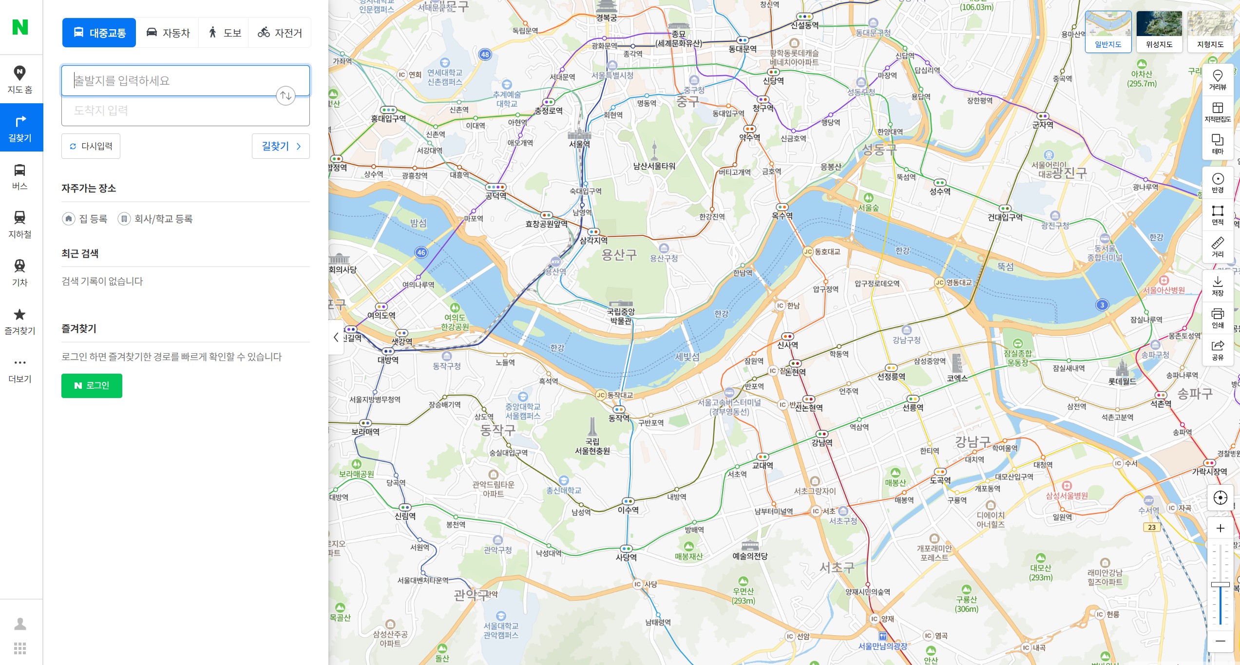Collapse the left side panel arrow
The image size is (1240, 665).
click(x=336, y=337)
